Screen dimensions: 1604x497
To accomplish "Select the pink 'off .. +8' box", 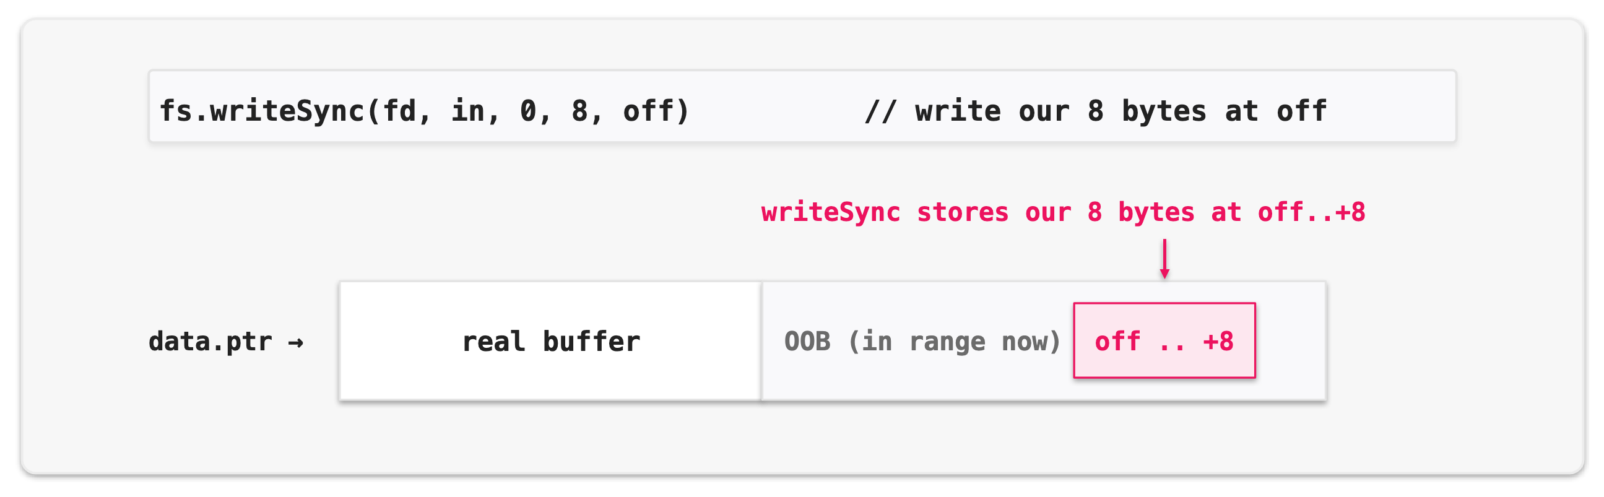I will 1164,340.
